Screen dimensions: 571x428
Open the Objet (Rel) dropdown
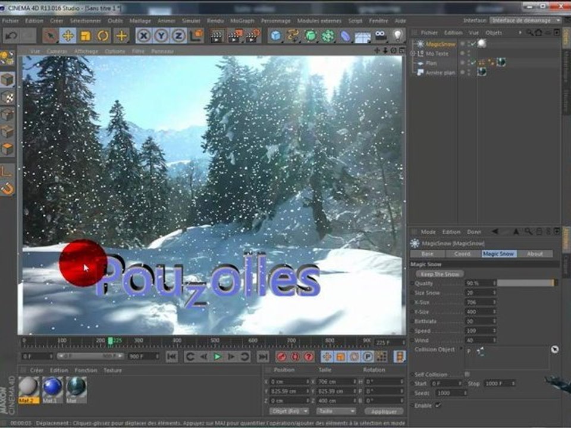tap(289, 411)
